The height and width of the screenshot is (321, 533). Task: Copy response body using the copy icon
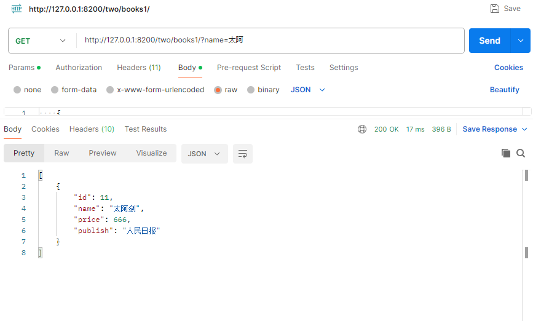click(506, 153)
